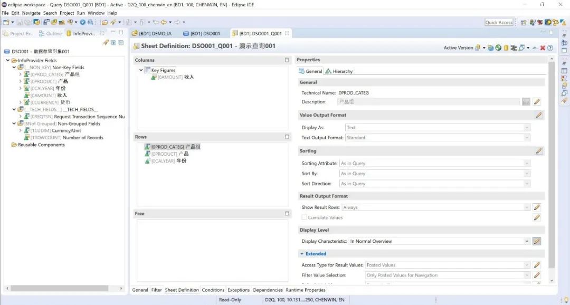This screenshot has width=570, height=305.
Task: Click the pencil edit icon beside Description
Action: pyautogui.click(x=537, y=102)
